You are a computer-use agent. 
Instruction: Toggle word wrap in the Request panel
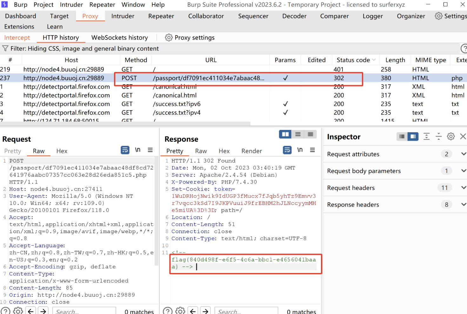coord(125,150)
